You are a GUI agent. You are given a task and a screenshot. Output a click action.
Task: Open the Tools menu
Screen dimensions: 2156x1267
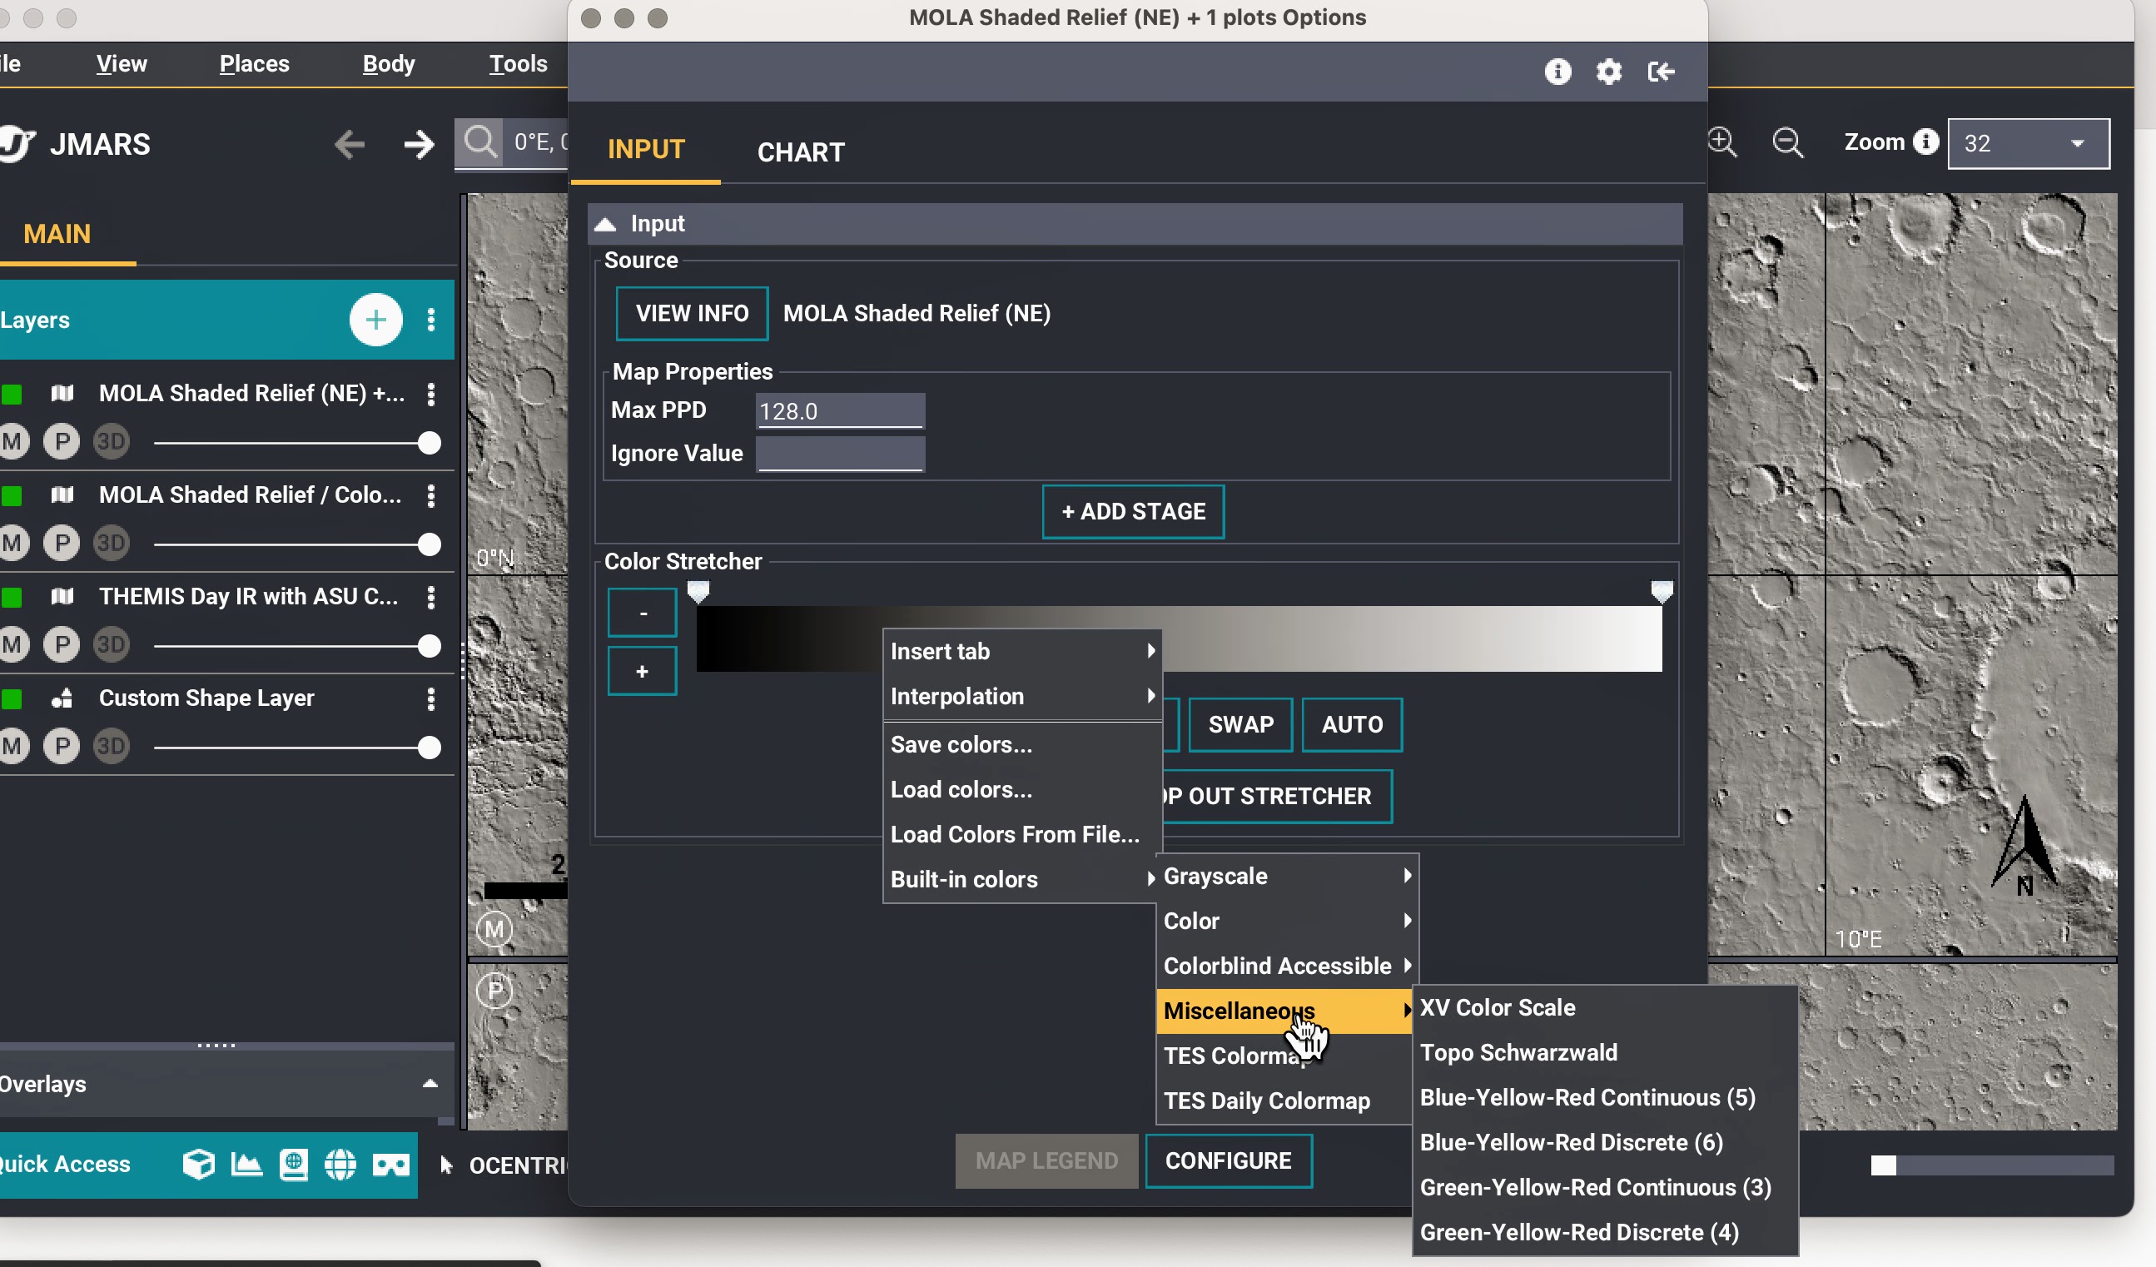518,63
